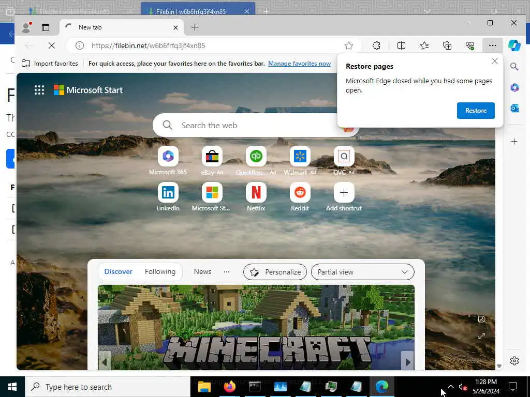Screen dimensions: 530x397
Task: Dismiss the Restore pages popup
Action: click(494, 61)
